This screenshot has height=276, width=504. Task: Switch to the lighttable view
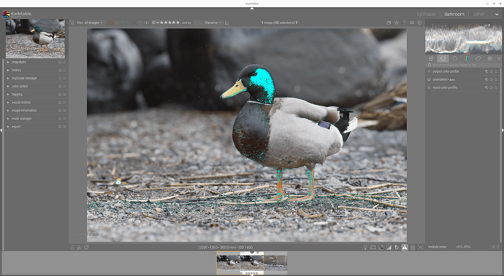coord(426,14)
